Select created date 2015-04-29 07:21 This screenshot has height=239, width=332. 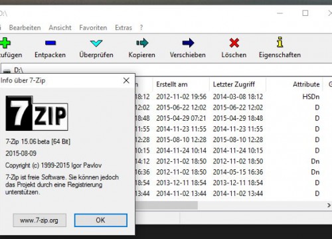pos(181,118)
